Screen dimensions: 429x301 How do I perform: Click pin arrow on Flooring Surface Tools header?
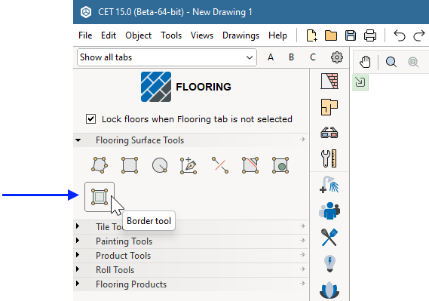(x=302, y=140)
